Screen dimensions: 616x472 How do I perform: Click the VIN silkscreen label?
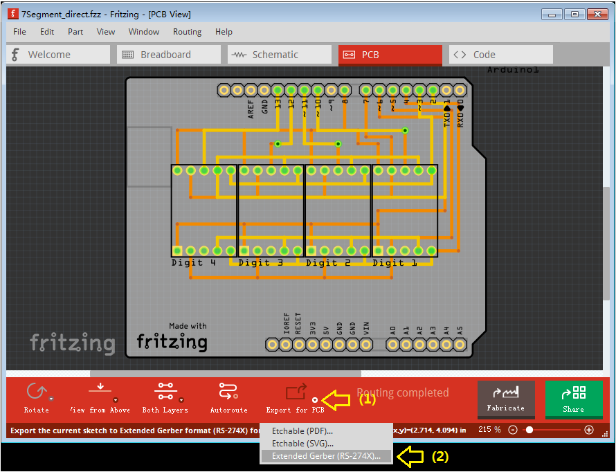[x=366, y=328]
